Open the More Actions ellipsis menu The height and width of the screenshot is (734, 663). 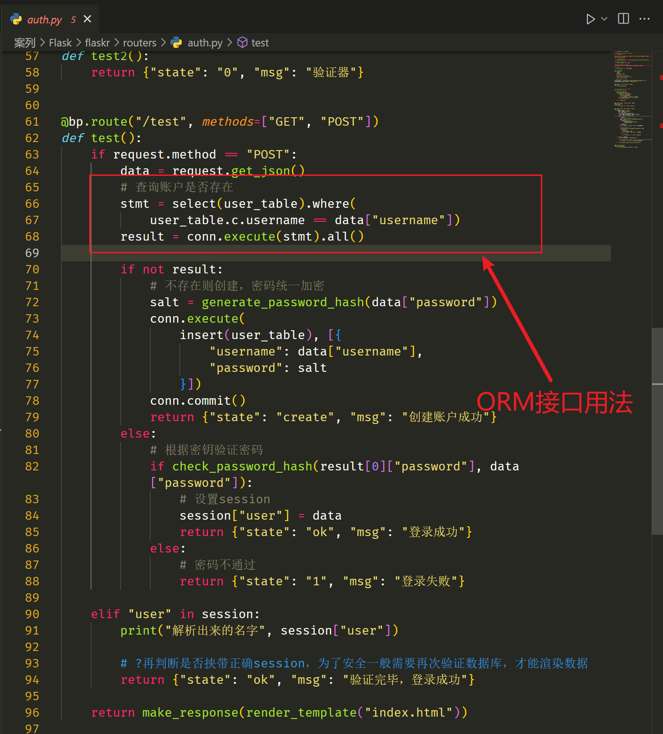[x=645, y=19]
